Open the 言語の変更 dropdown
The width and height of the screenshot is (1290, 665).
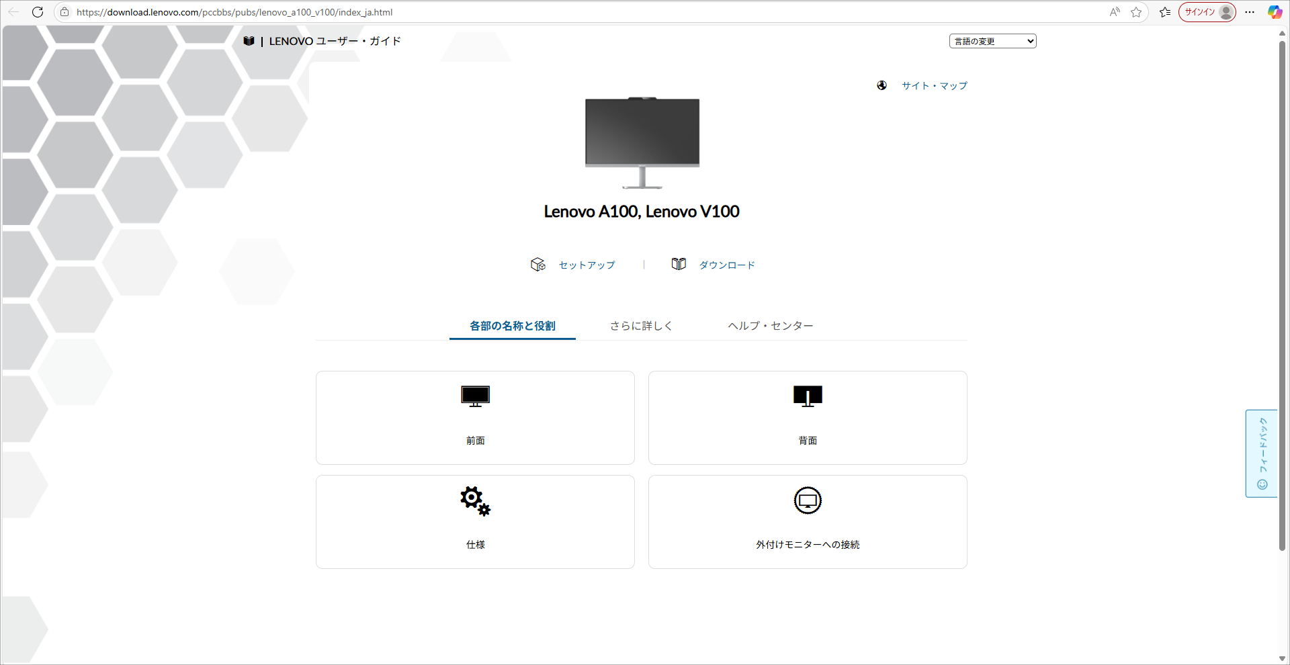[x=992, y=41]
